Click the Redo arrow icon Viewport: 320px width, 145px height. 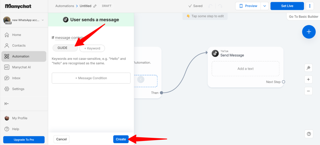click(220, 6)
